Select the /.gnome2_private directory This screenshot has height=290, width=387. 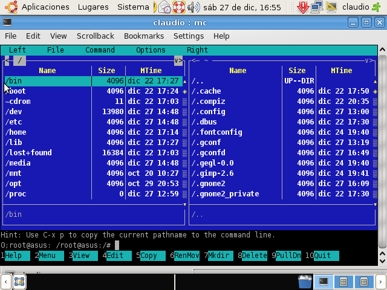pos(283,194)
